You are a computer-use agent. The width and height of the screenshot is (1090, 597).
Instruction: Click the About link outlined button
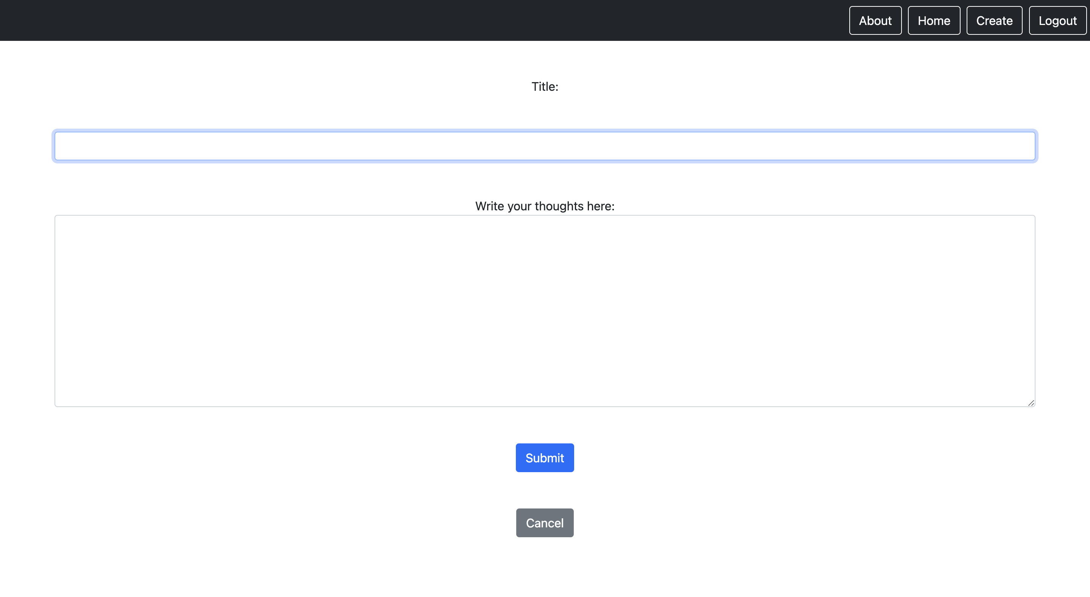875,20
